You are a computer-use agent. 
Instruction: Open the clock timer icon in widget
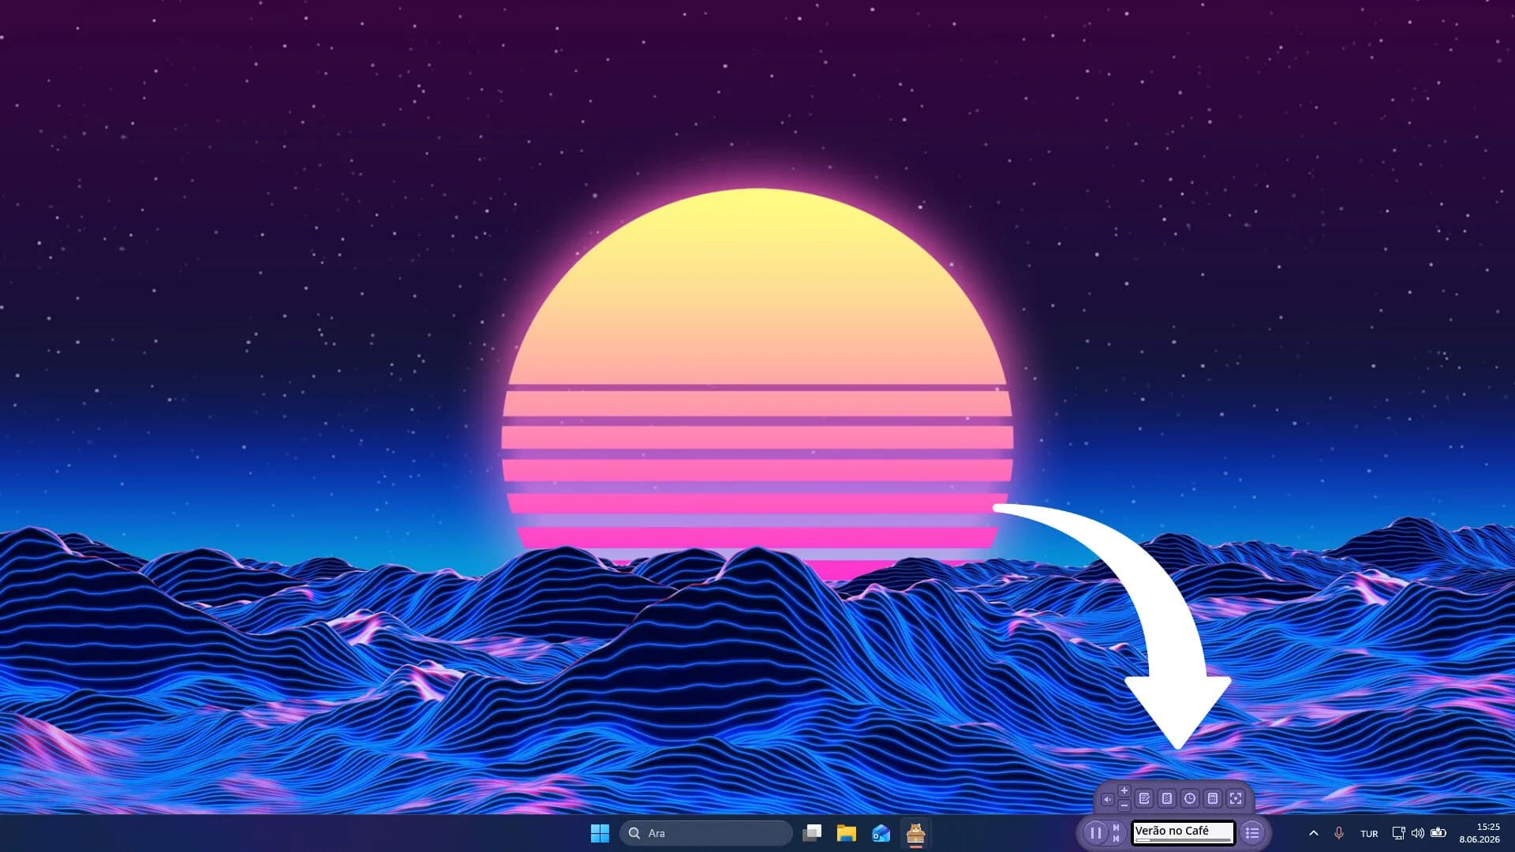coord(1190,798)
